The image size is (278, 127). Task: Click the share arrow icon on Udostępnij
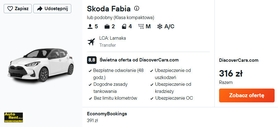click(39, 9)
